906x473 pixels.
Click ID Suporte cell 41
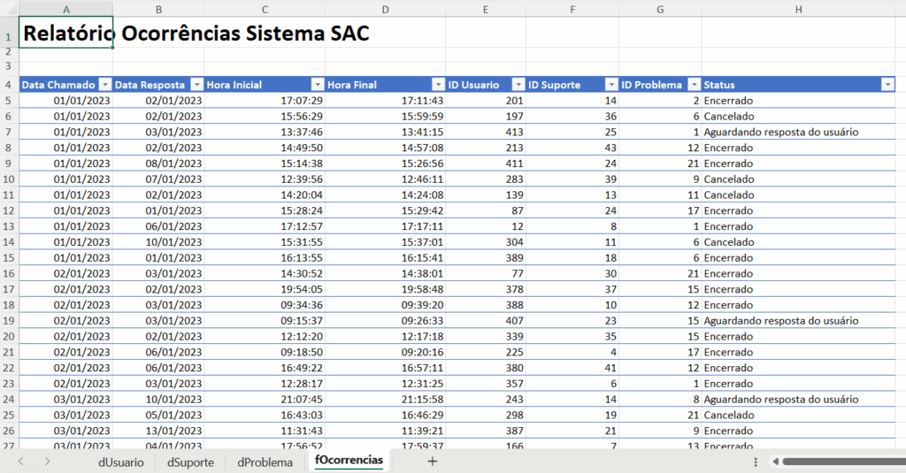[x=610, y=368]
